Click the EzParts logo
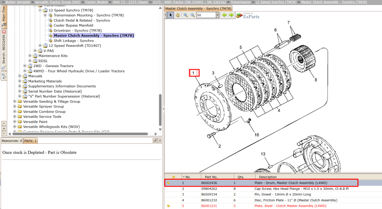 point(248,16)
